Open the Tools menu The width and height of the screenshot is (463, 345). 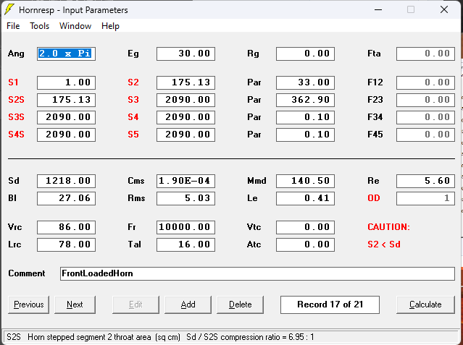(x=39, y=26)
